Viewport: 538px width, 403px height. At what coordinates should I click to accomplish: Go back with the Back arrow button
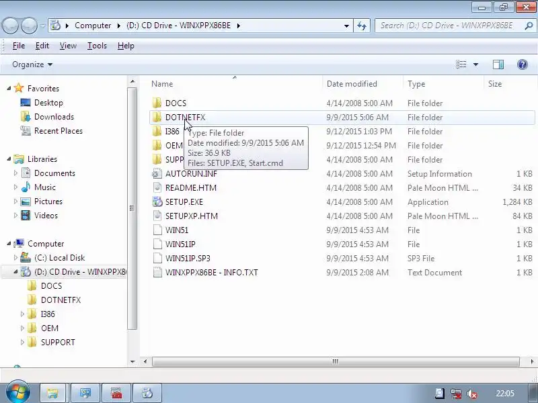(11, 26)
